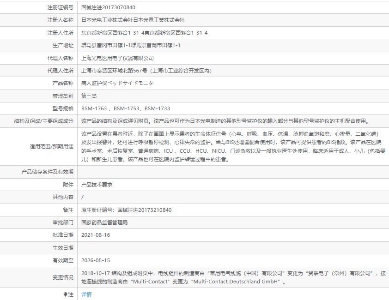Click the 注册人住所 label
The image size is (389, 300).
coord(60,33)
